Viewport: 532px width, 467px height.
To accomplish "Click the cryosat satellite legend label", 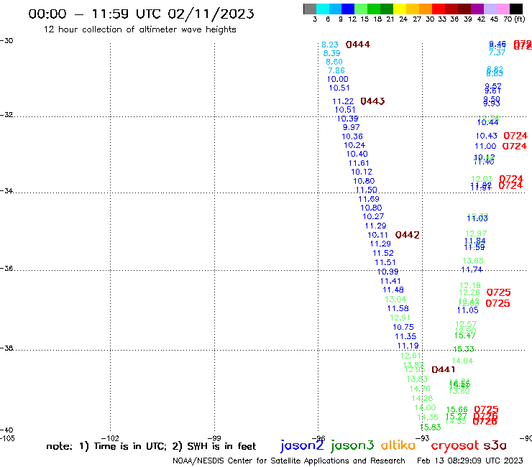I will point(455,446).
